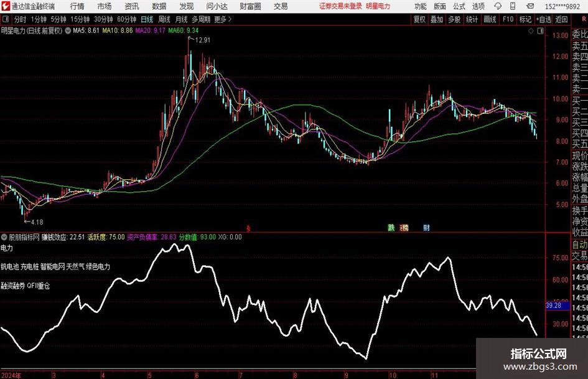Click the 活跃度: 75.00 indicator value

pos(106,237)
